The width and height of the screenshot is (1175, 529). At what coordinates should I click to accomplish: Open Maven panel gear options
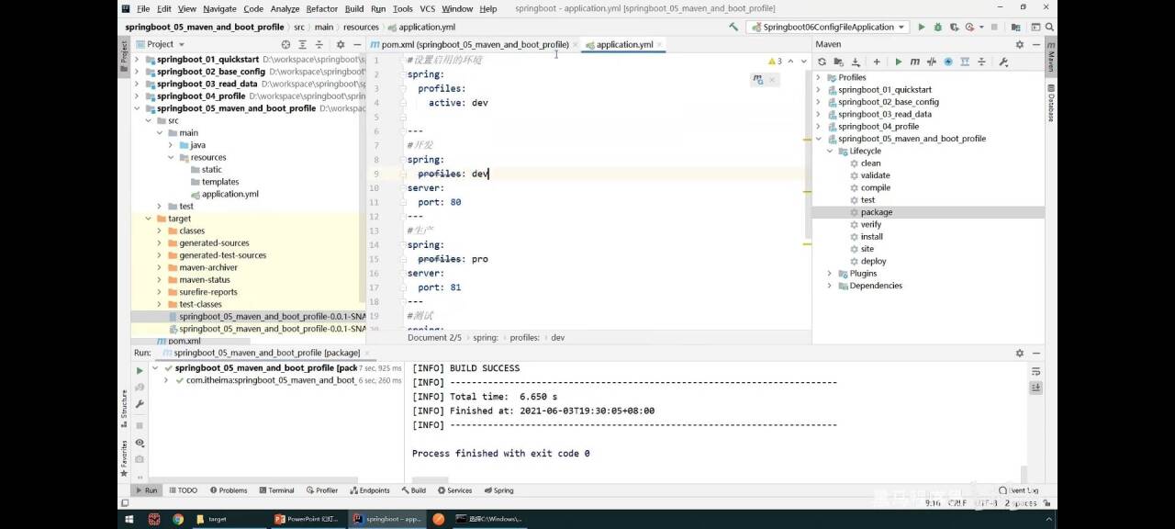pos(1019,44)
